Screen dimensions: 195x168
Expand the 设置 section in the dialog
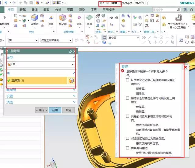click(41, 96)
